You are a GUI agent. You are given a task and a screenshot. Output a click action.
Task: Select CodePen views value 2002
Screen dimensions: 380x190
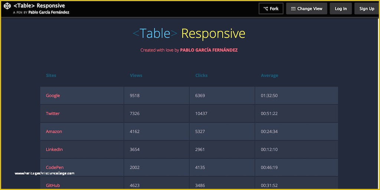pyautogui.click(x=134, y=167)
